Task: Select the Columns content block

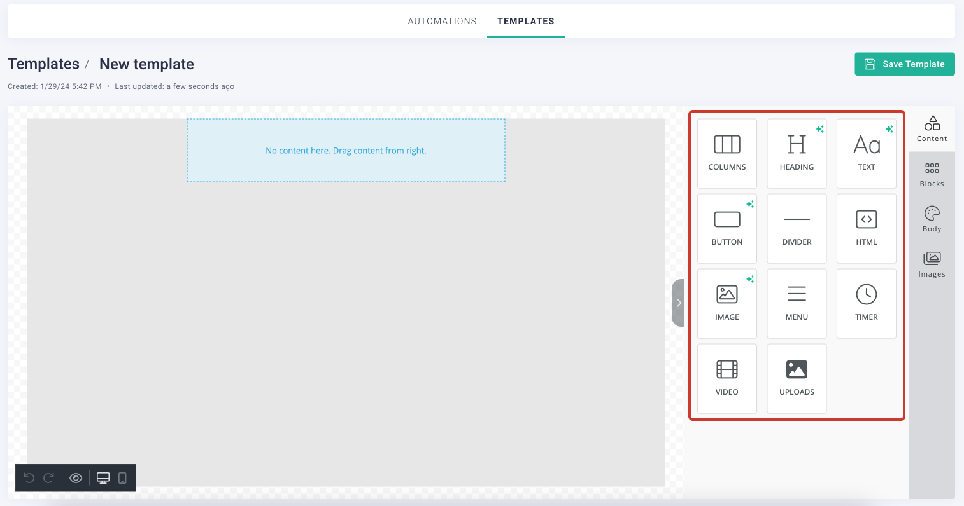Action: (x=727, y=153)
